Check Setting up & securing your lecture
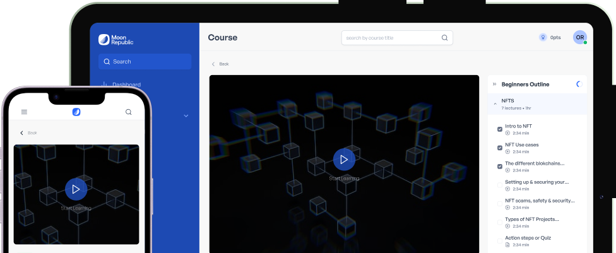 tap(500, 185)
